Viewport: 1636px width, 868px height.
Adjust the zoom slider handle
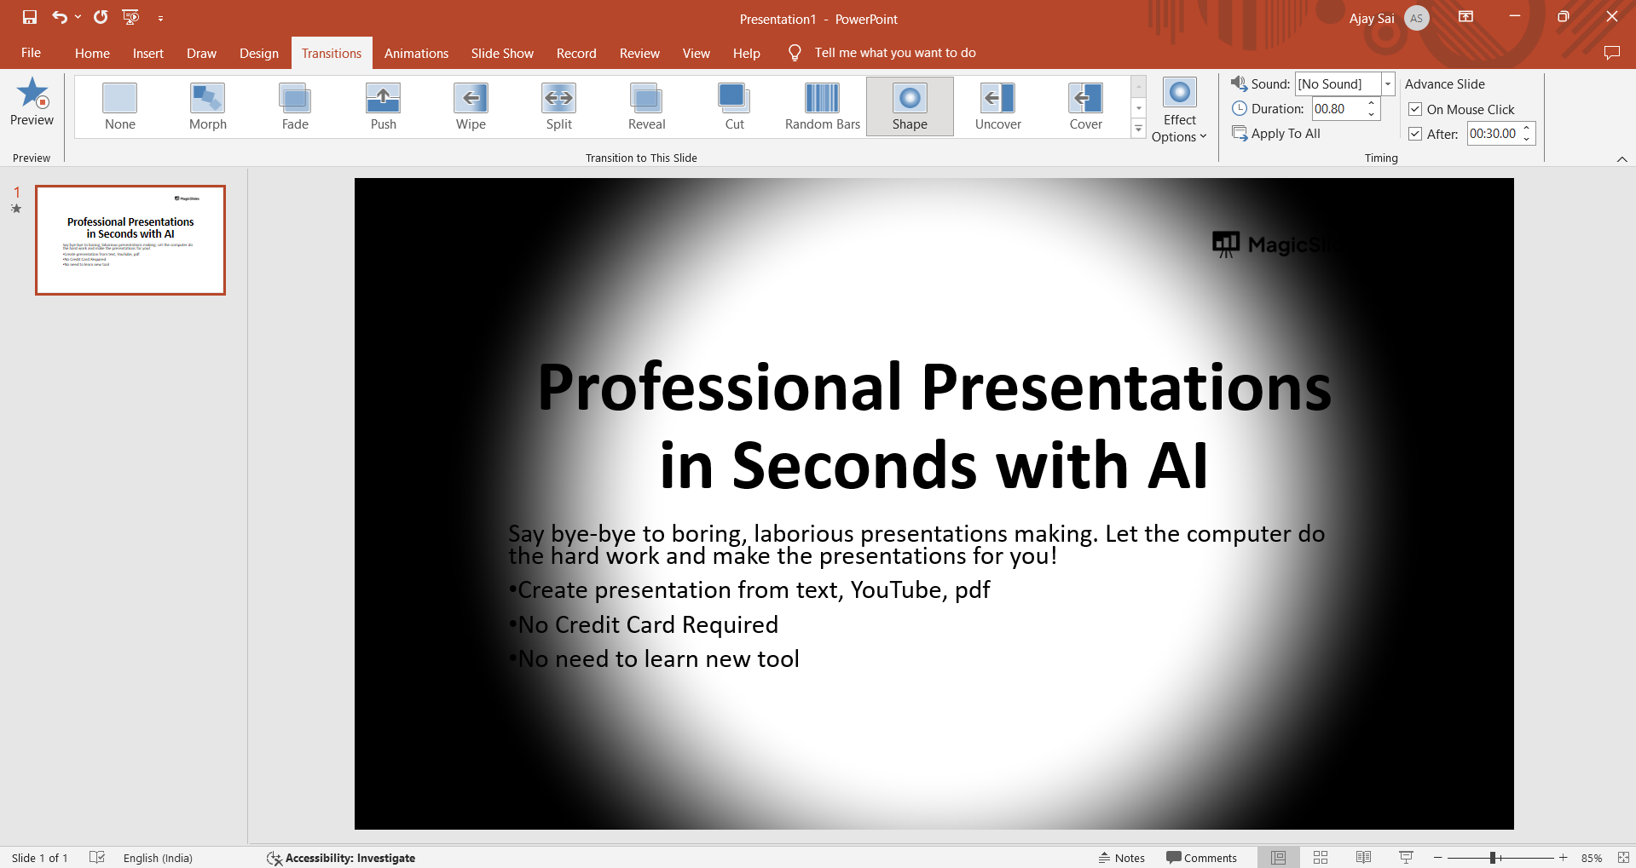[x=1493, y=858]
